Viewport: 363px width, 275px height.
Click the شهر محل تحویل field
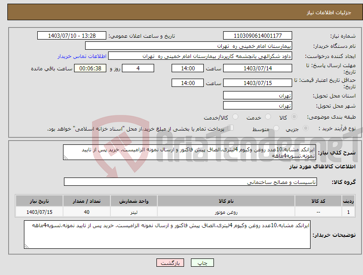(x=258, y=106)
